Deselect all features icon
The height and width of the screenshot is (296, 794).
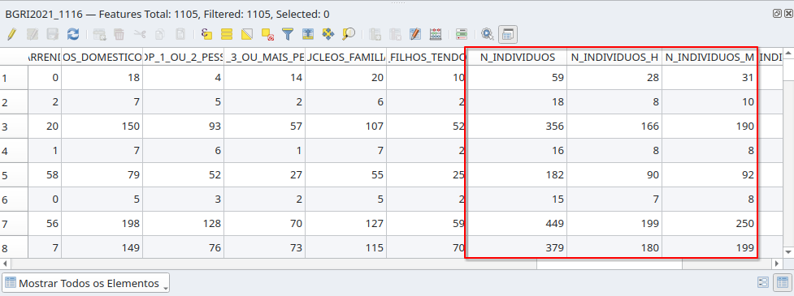pyautogui.click(x=267, y=34)
